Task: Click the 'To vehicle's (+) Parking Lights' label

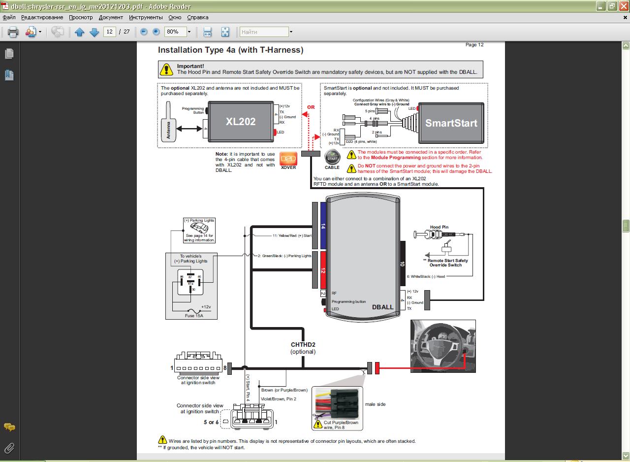Action: pyautogui.click(x=190, y=259)
